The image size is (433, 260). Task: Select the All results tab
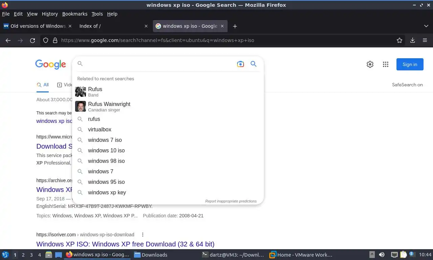coord(43,85)
